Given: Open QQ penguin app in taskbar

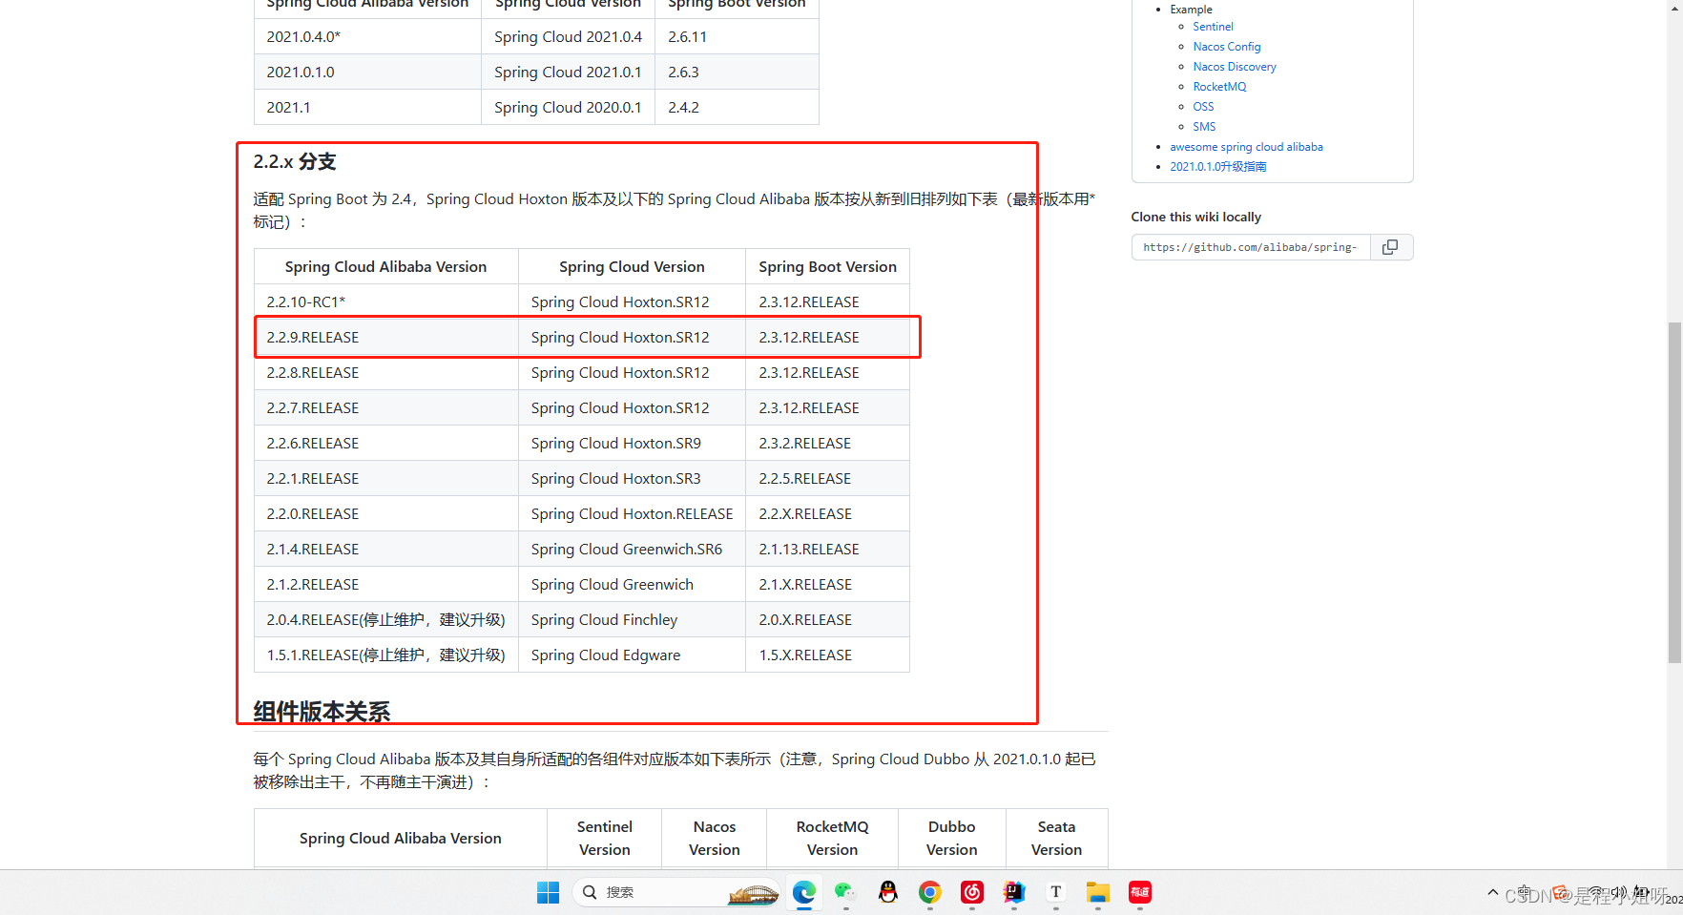Looking at the screenshot, I should pyautogui.click(x=888, y=892).
